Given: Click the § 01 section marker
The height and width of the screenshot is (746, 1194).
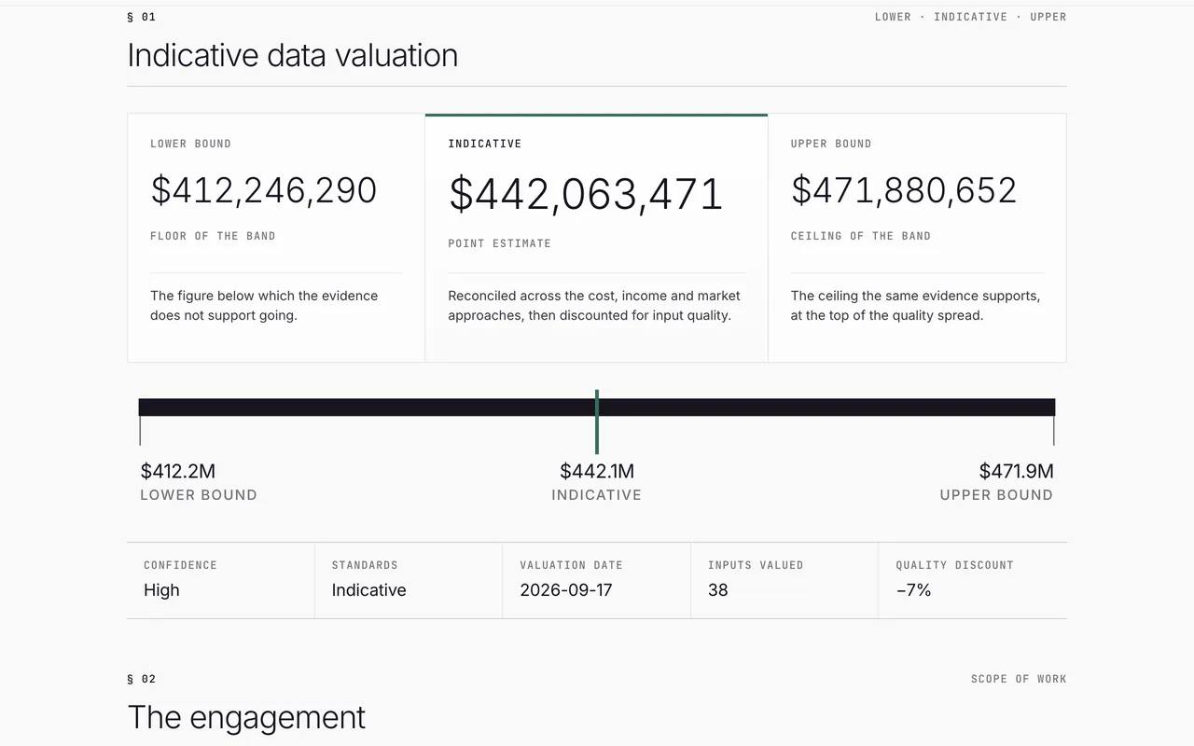Looking at the screenshot, I should click(142, 17).
